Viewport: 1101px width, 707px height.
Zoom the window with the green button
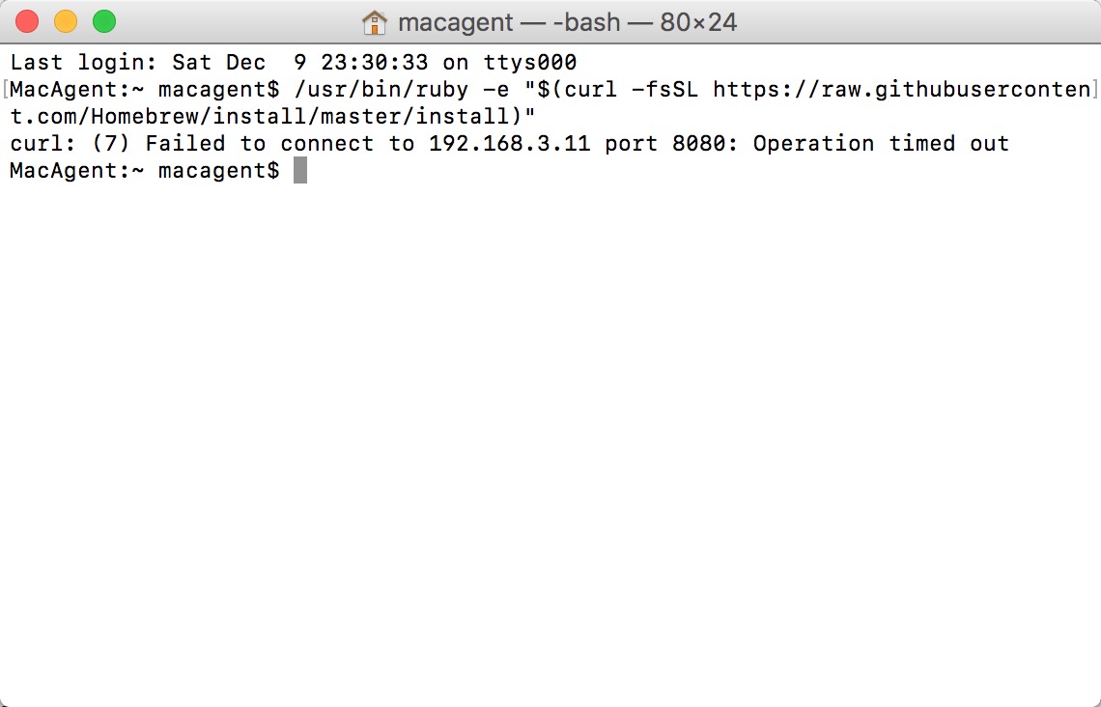(104, 22)
